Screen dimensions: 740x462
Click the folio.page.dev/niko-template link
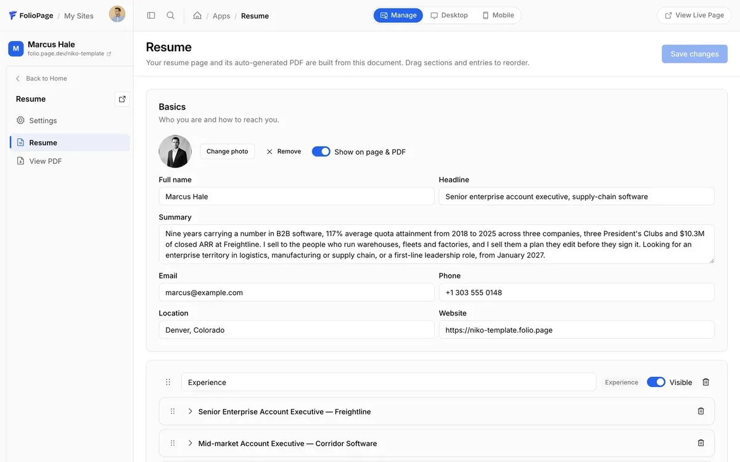[69, 54]
